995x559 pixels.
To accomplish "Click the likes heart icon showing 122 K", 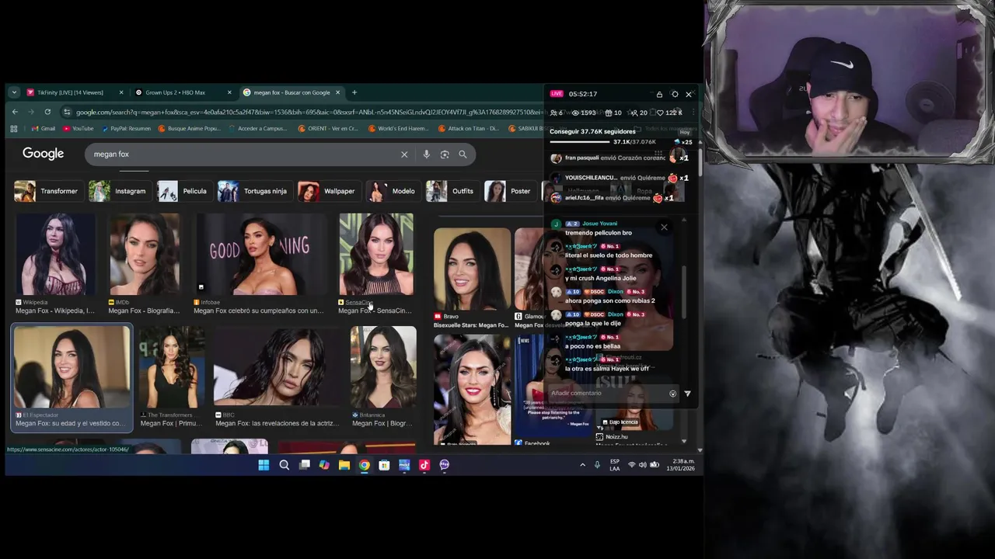I will tap(670, 113).
